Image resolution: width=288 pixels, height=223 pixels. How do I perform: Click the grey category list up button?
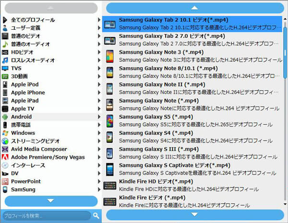[51, 8]
